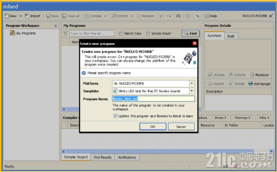The image size is (277, 172).
Task: Click the New program toolbar icon
Action: 7,16
